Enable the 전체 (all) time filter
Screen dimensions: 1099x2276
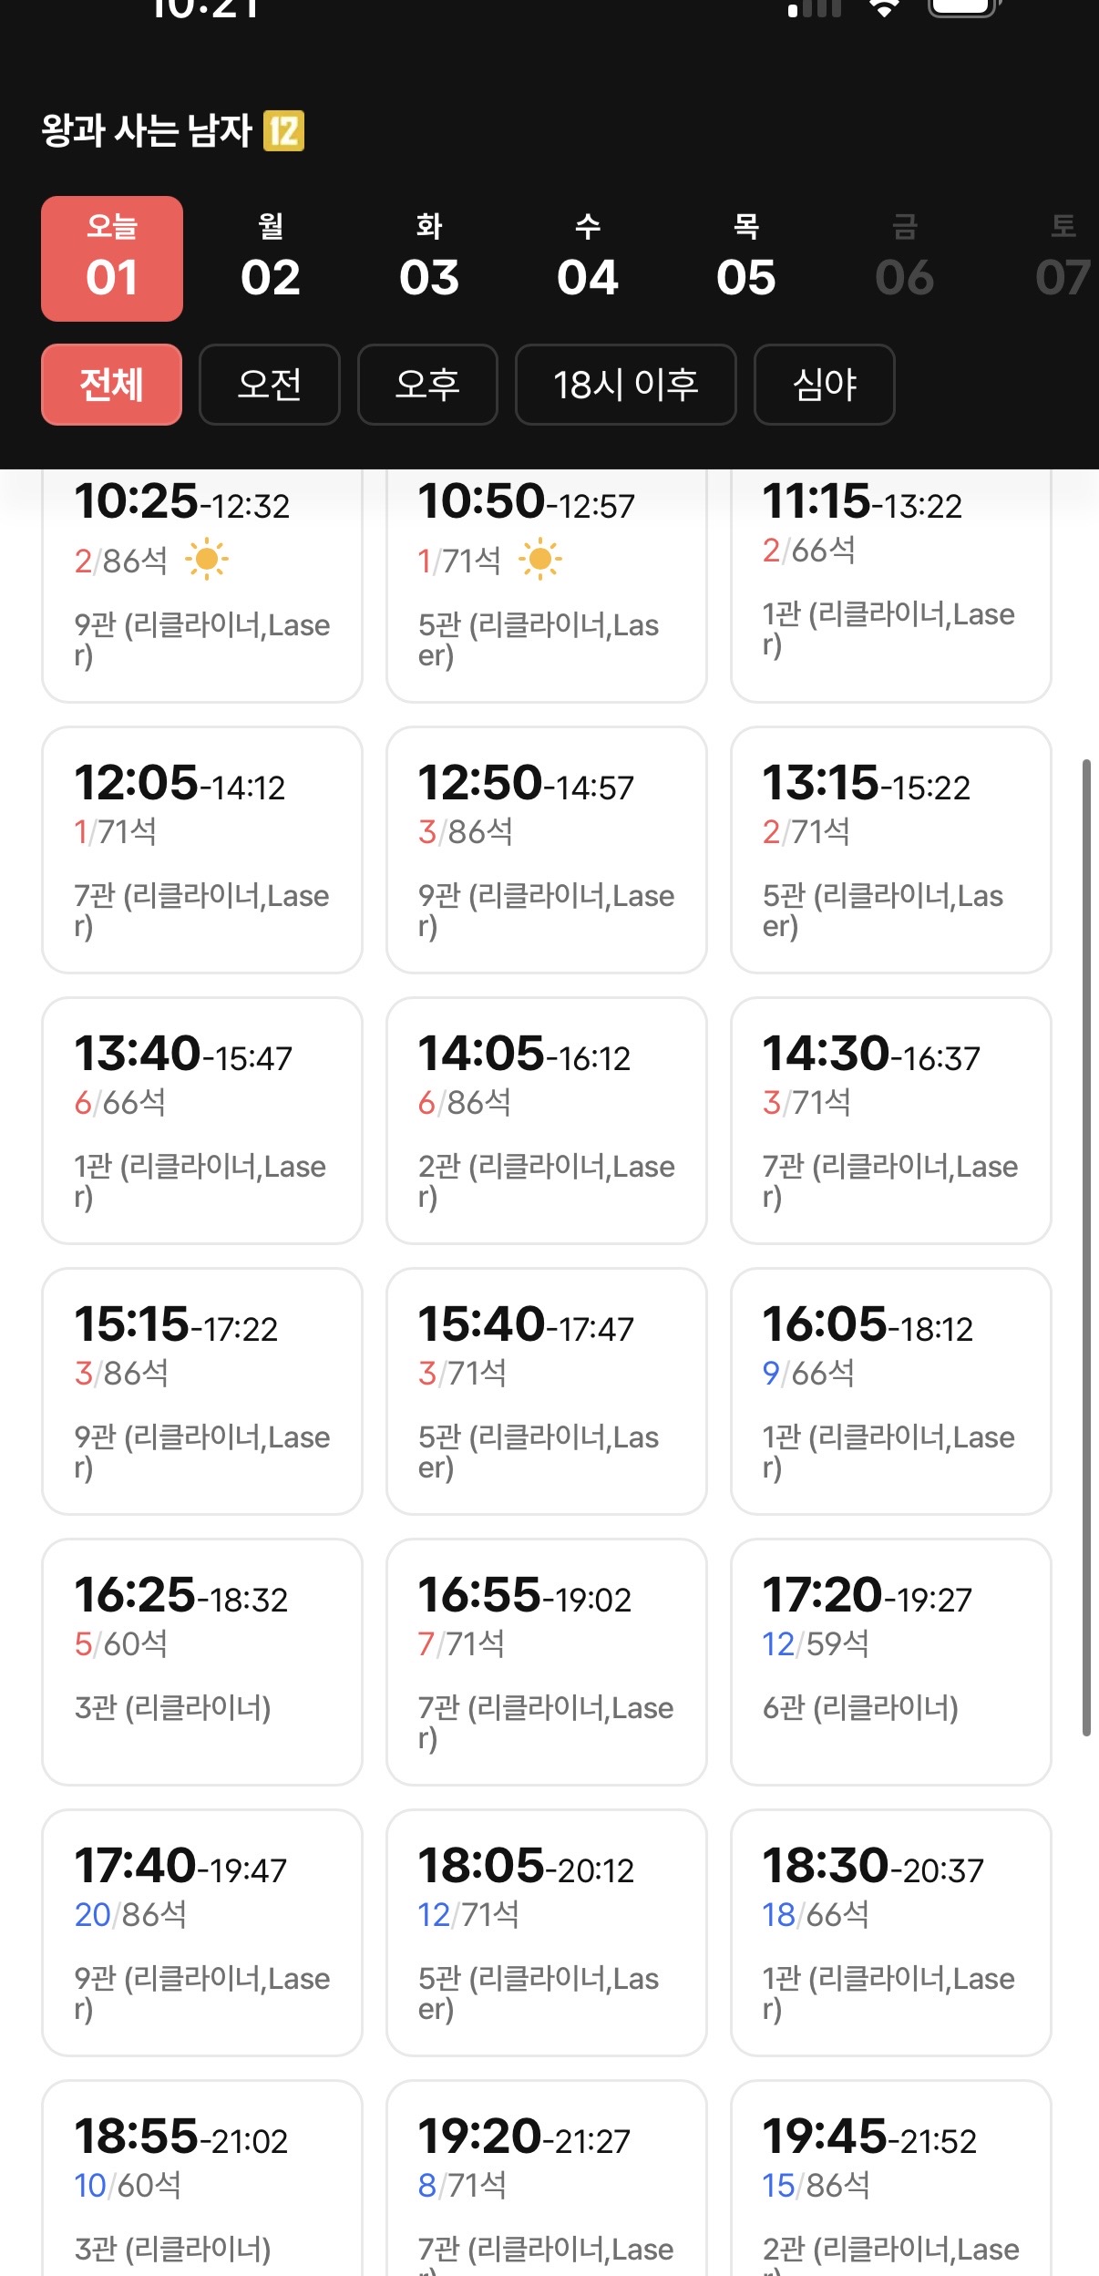coord(111,385)
